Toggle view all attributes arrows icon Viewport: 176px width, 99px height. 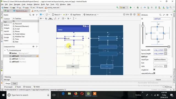click(x=164, y=15)
